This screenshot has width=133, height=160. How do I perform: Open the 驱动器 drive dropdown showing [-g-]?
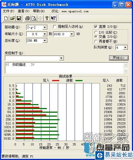point(45,27)
